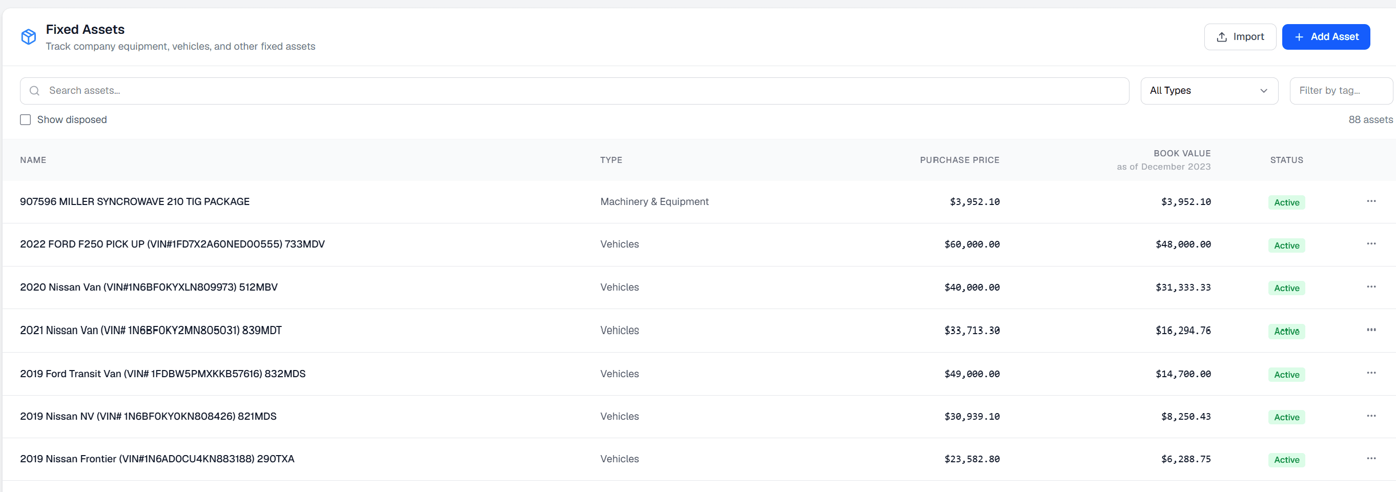Viewport: 1396px width, 492px height.
Task: Click the Fixed Assets box icon
Action: point(28,37)
